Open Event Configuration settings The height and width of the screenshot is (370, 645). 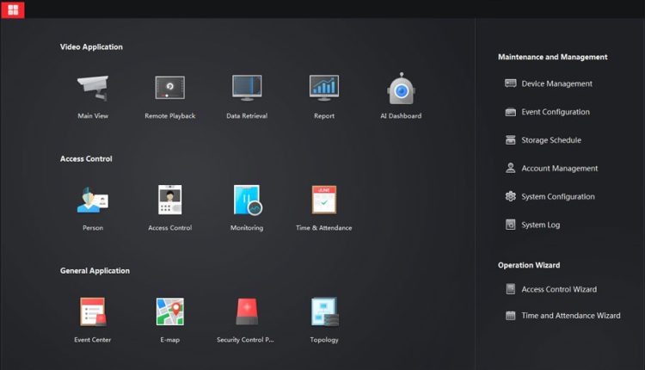coord(555,112)
